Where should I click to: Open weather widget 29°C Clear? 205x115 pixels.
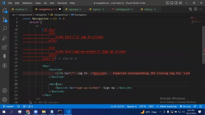(x=149, y=112)
